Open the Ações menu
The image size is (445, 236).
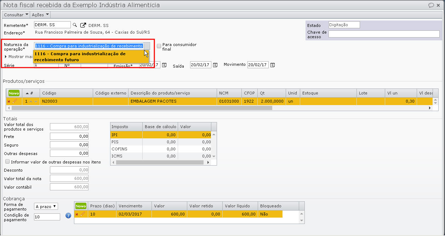[x=40, y=15]
